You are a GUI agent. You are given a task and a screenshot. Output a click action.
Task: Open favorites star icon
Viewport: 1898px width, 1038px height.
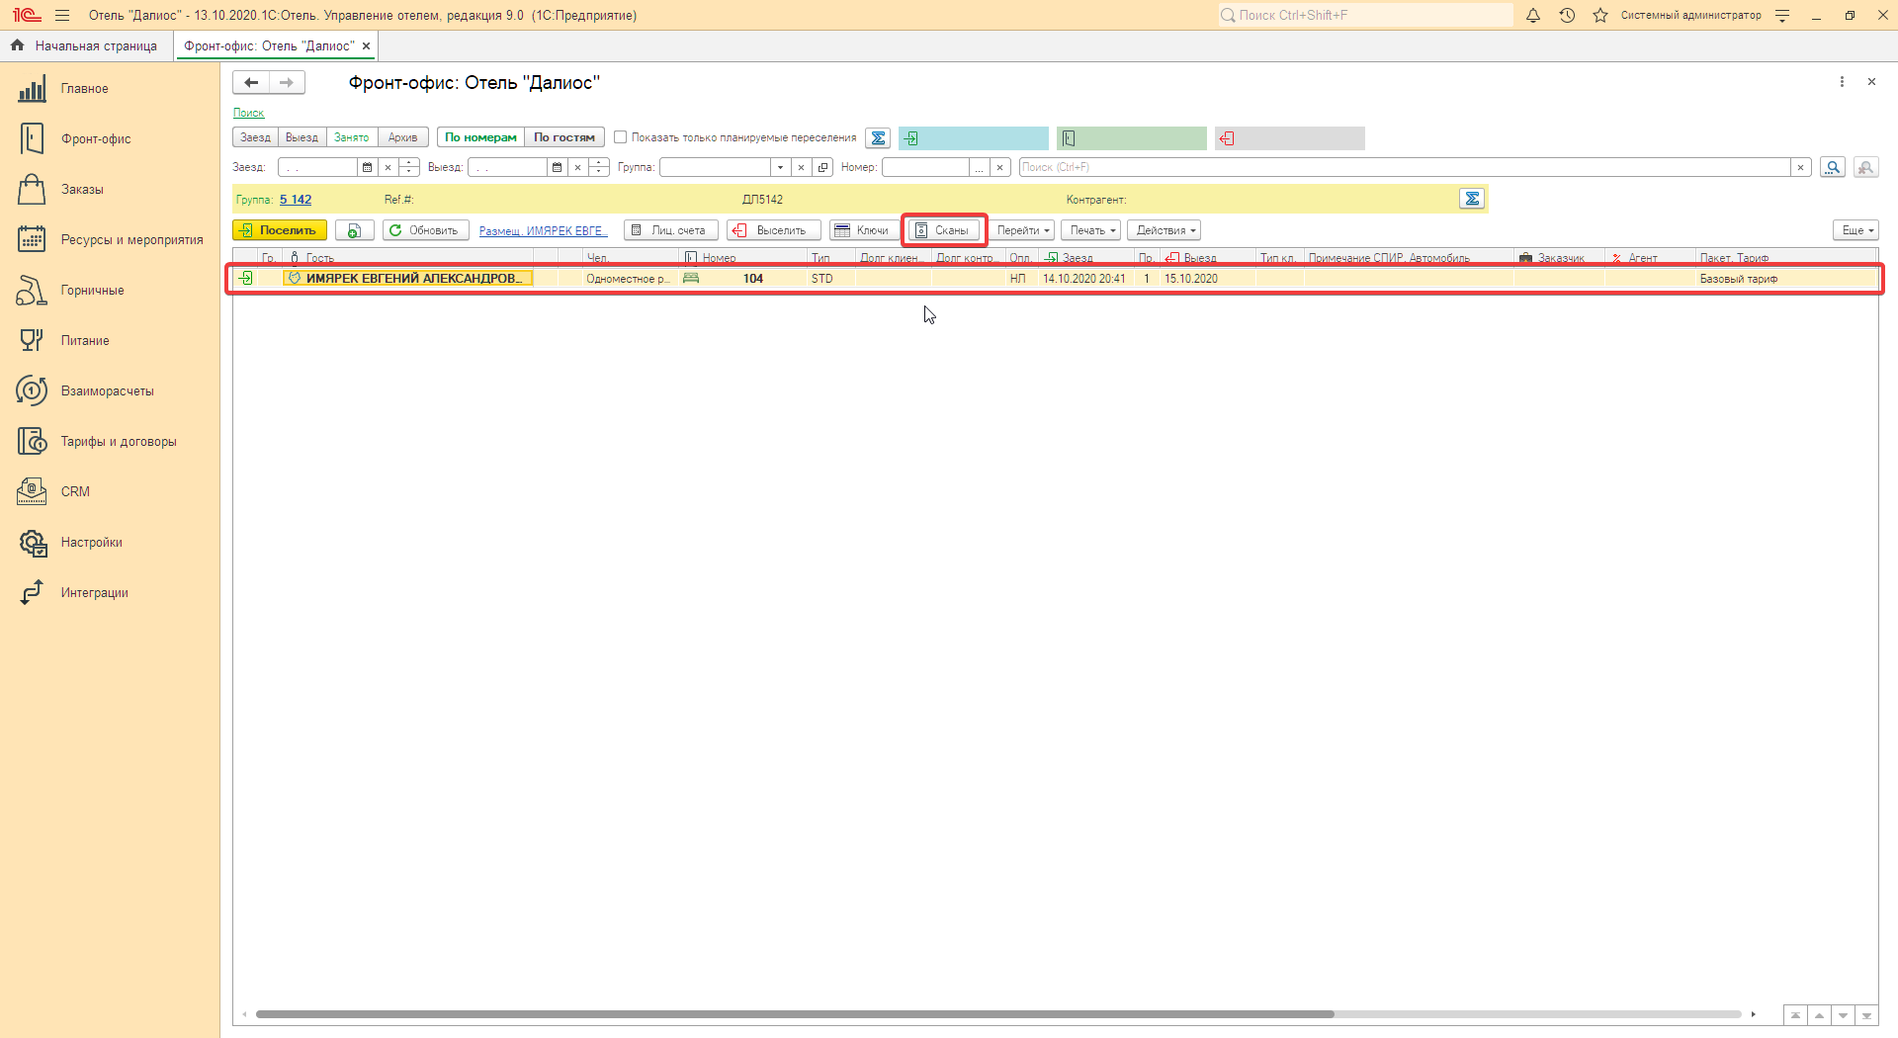[x=1600, y=16]
